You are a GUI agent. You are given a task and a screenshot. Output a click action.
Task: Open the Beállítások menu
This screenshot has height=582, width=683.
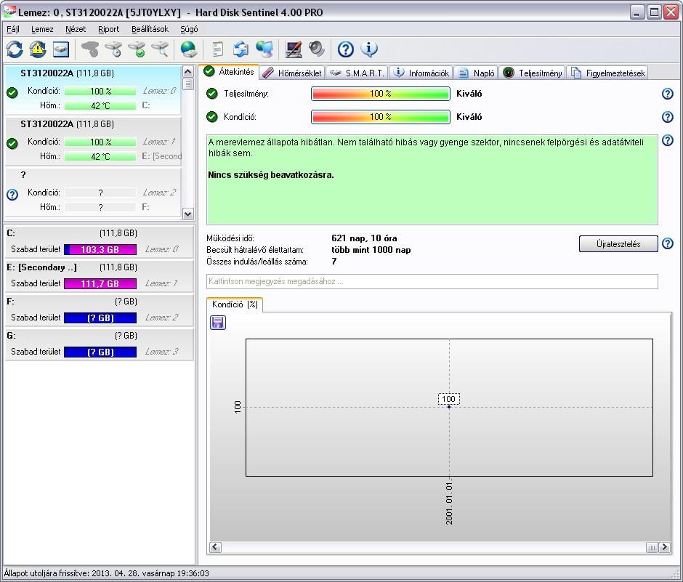pyautogui.click(x=150, y=29)
